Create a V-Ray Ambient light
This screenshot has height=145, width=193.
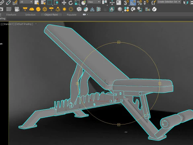(x=71, y=9)
